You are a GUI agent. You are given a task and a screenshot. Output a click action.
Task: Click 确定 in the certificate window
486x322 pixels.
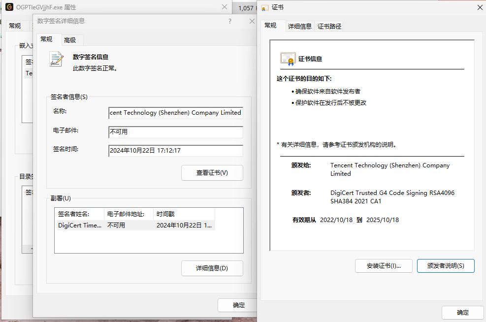(x=462, y=312)
